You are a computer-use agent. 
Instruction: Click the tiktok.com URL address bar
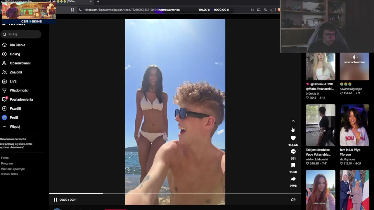tap(121, 10)
